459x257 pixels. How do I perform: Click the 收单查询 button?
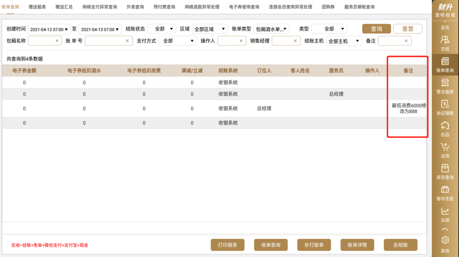point(271,245)
